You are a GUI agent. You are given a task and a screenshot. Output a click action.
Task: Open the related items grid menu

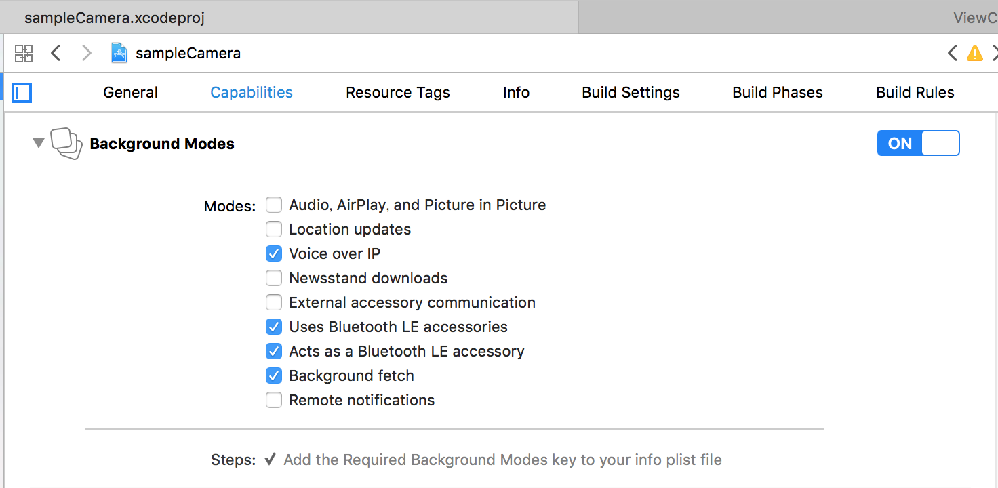click(x=24, y=53)
